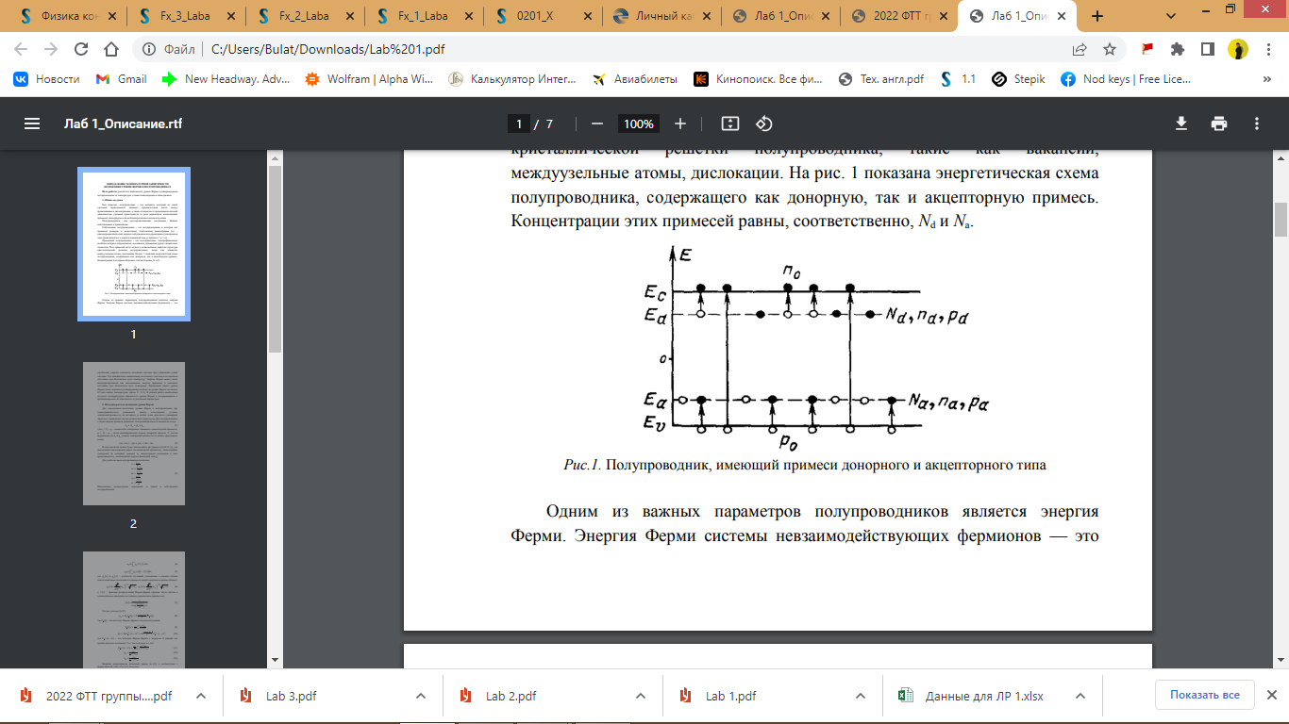Open a new browser tab
The image size is (1289, 724).
1096,16
